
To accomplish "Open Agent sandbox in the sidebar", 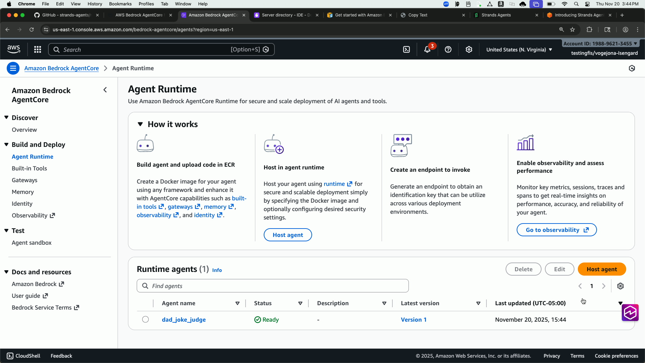I will (32, 243).
